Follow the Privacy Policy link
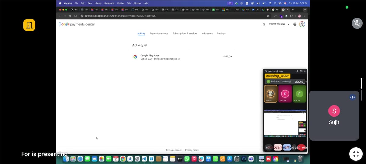Screen dimensions: 366x164 coord(192,150)
